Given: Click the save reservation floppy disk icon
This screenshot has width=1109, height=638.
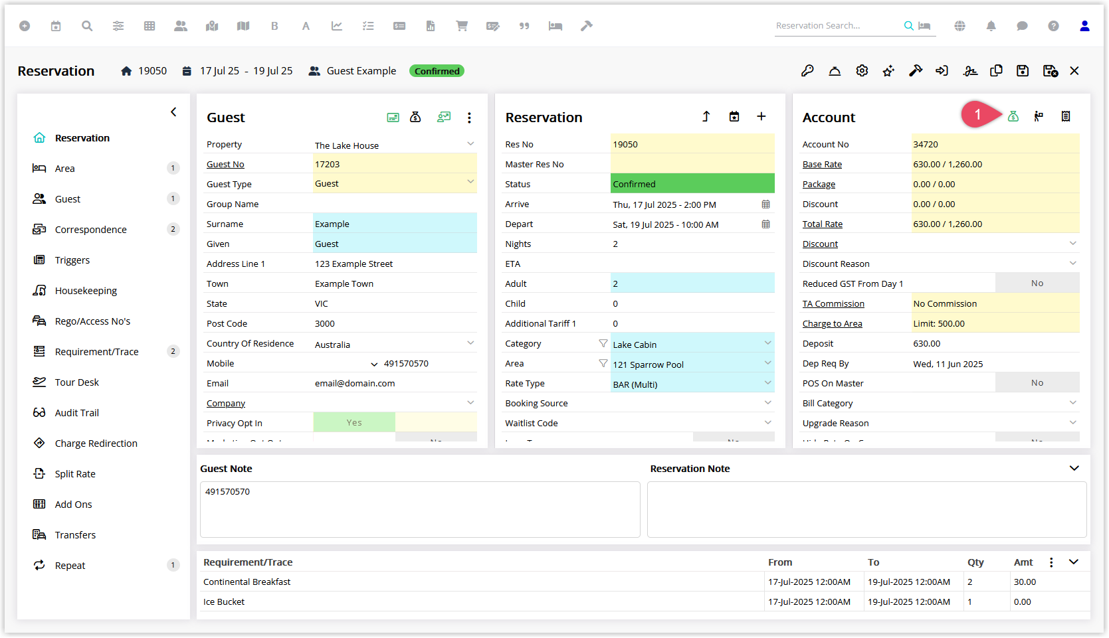Looking at the screenshot, I should (x=1023, y=71).
